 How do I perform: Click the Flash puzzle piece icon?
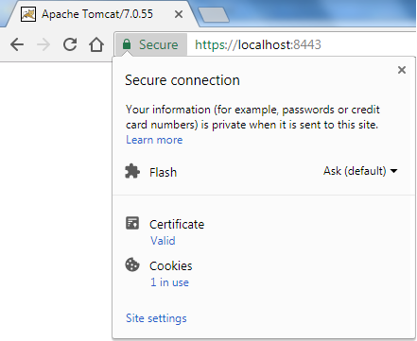(132, 171)
